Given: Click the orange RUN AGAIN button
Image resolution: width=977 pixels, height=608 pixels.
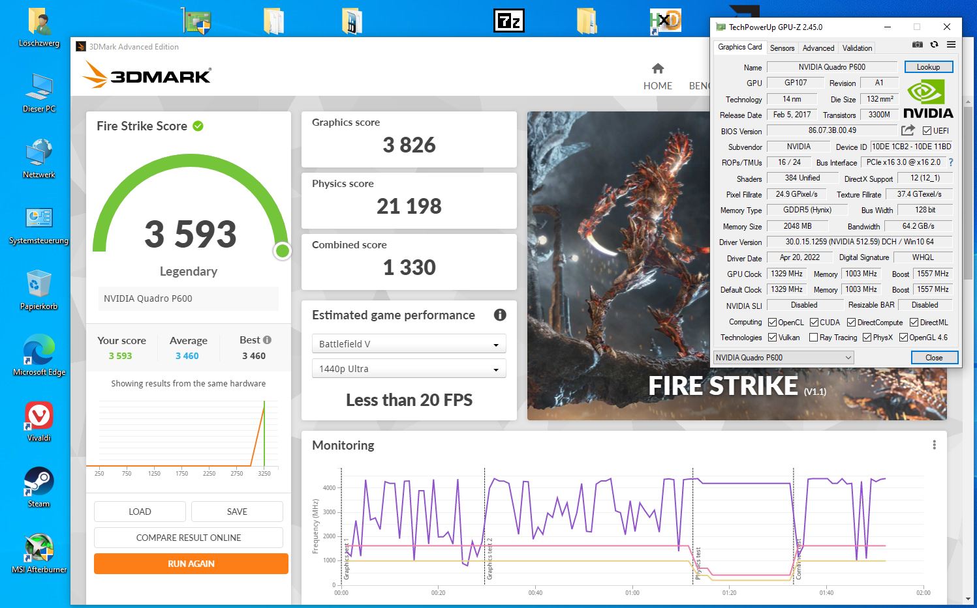Looking at the screenshot, I should click(191, 564).
